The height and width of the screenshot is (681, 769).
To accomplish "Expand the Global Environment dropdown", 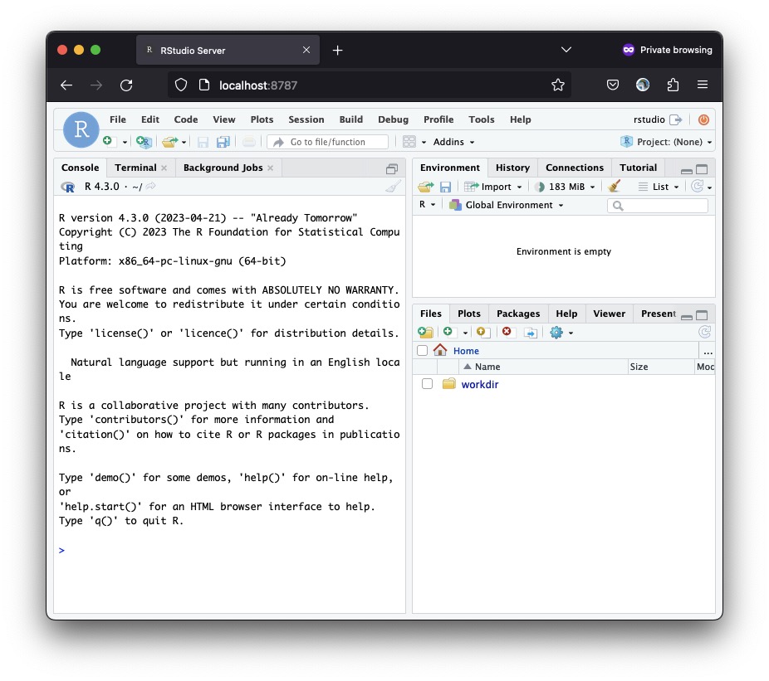I will 508,205.
